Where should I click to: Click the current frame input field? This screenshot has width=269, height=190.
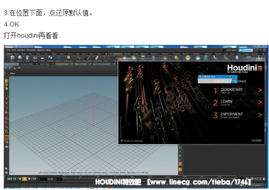tap(43, 179)
